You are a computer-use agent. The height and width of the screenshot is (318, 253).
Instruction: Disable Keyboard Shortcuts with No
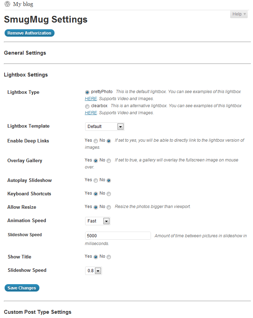[x=109, y=194]
